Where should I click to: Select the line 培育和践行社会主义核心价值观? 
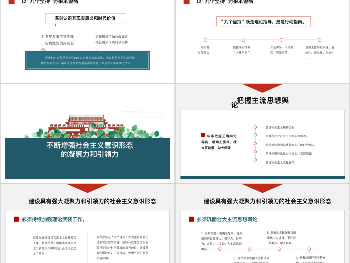(x=286, y=136)
